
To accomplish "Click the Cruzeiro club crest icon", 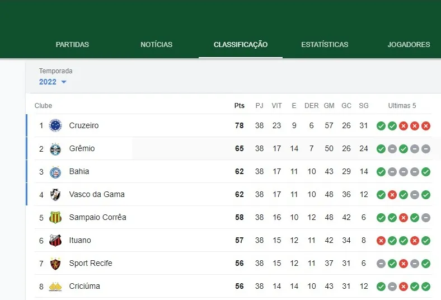I will 55,125.
